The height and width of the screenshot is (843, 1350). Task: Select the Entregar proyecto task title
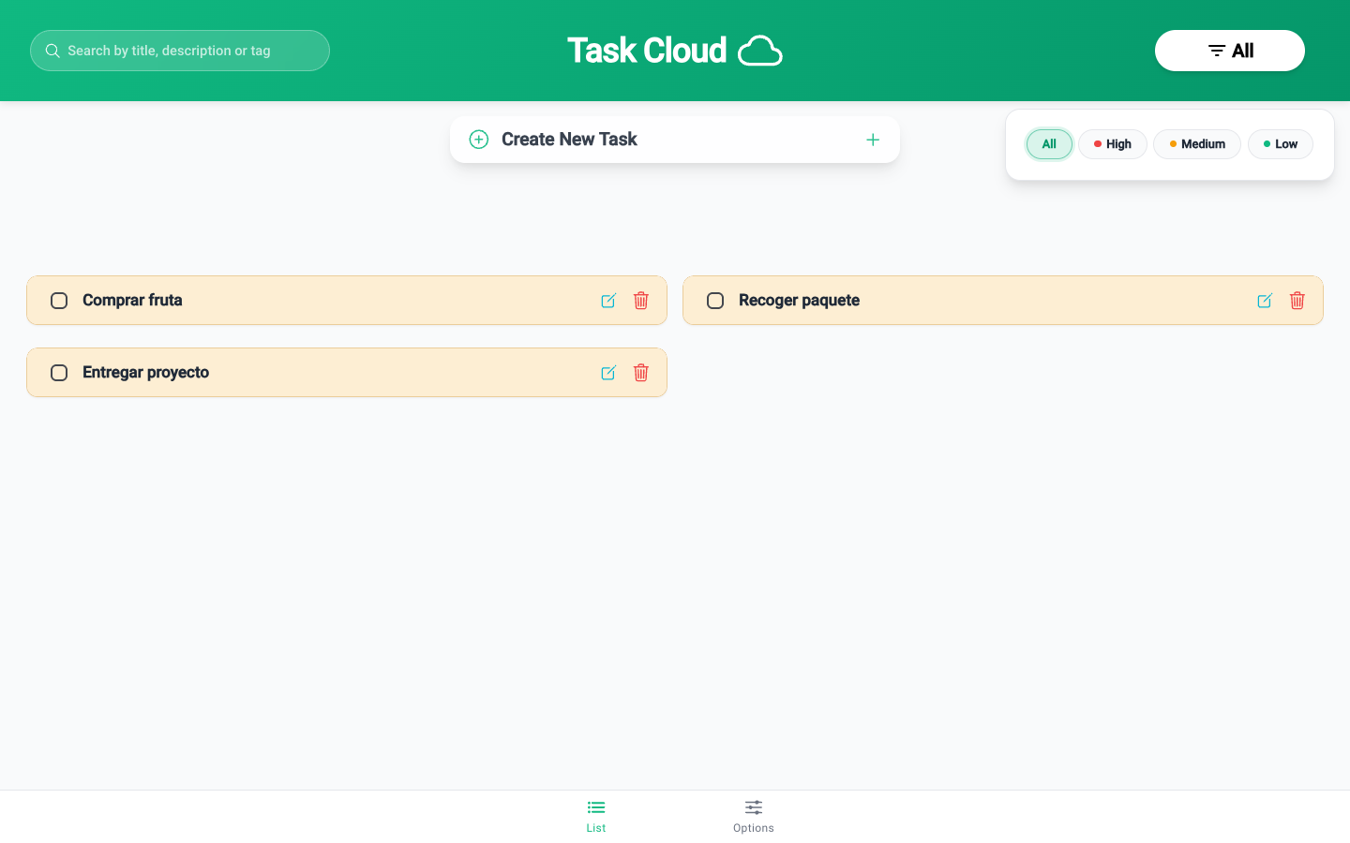point(145,373)
